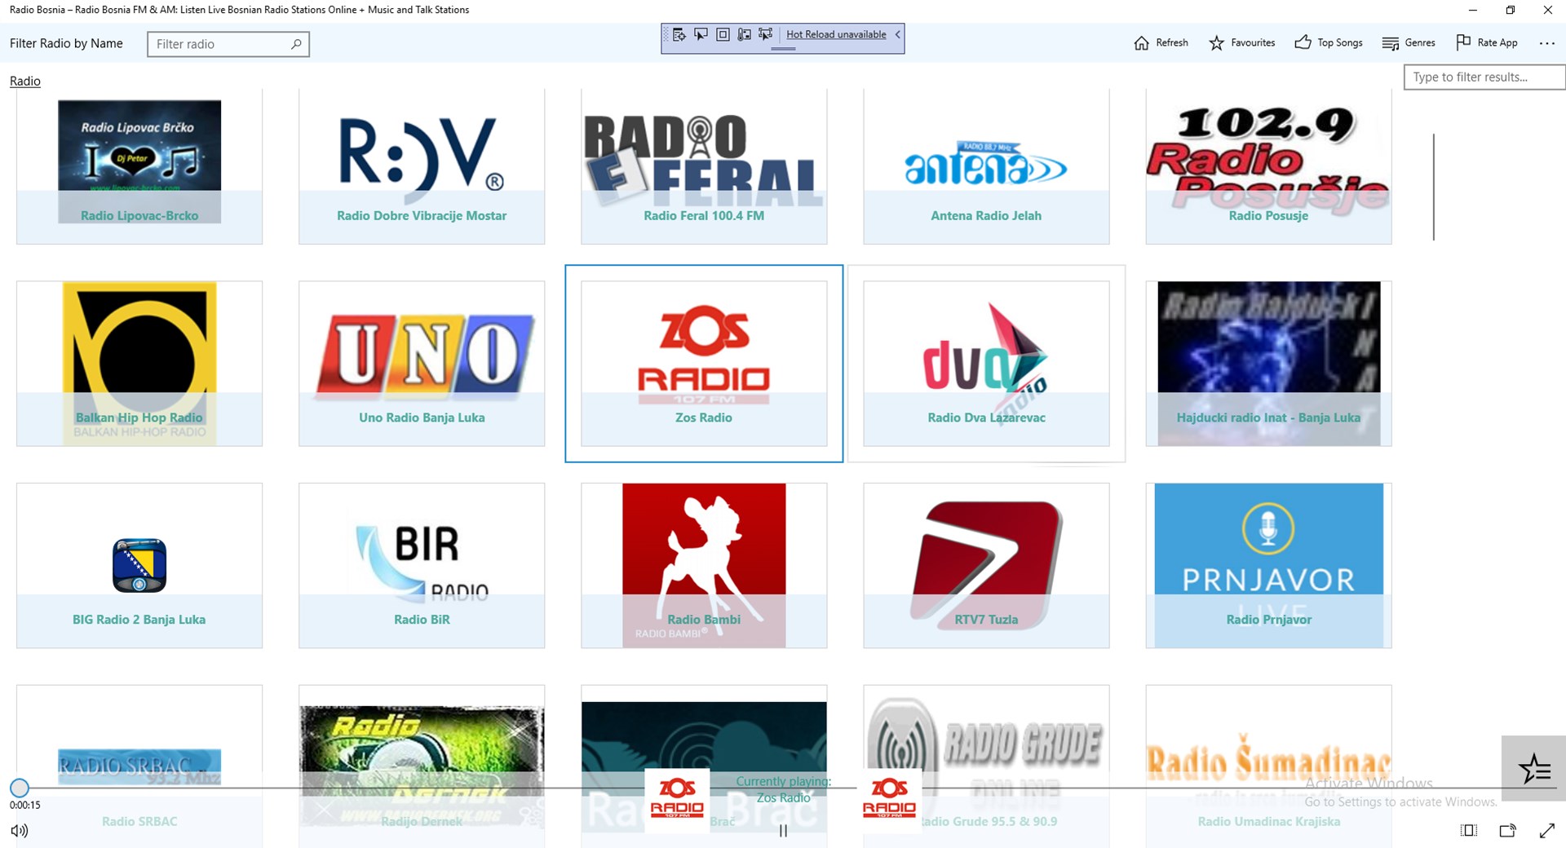Play Radio Dobre Vibracije Mostar

(422, 166)
